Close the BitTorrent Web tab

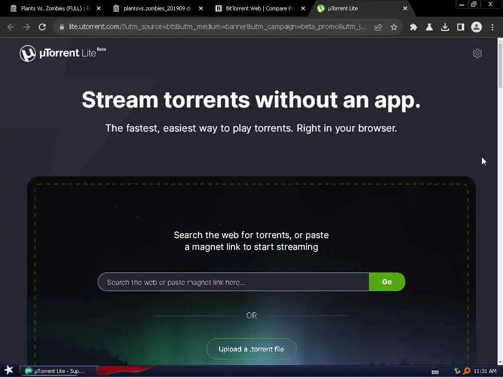point(303,8)
